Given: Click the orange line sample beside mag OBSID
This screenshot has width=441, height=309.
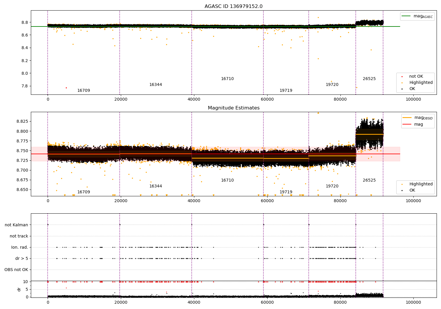Looking at the screenshot, I should click(x=407, y=118).
